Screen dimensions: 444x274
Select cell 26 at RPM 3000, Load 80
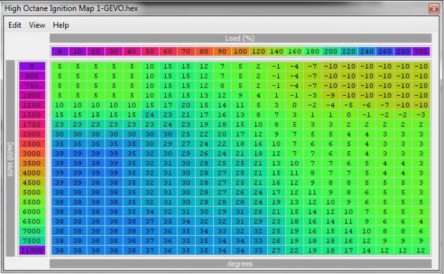click(204, 153)
